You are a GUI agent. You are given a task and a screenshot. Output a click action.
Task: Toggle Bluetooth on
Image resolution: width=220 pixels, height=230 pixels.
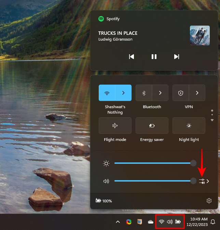[144, 93]
